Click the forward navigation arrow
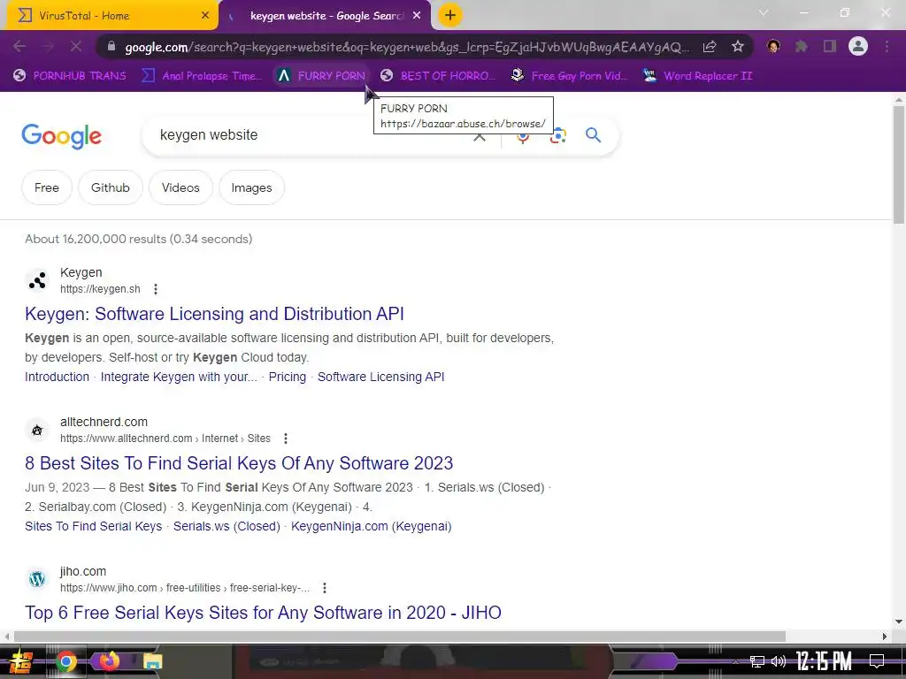Viewport: 906px width, 679px height. tap(48, 46)
